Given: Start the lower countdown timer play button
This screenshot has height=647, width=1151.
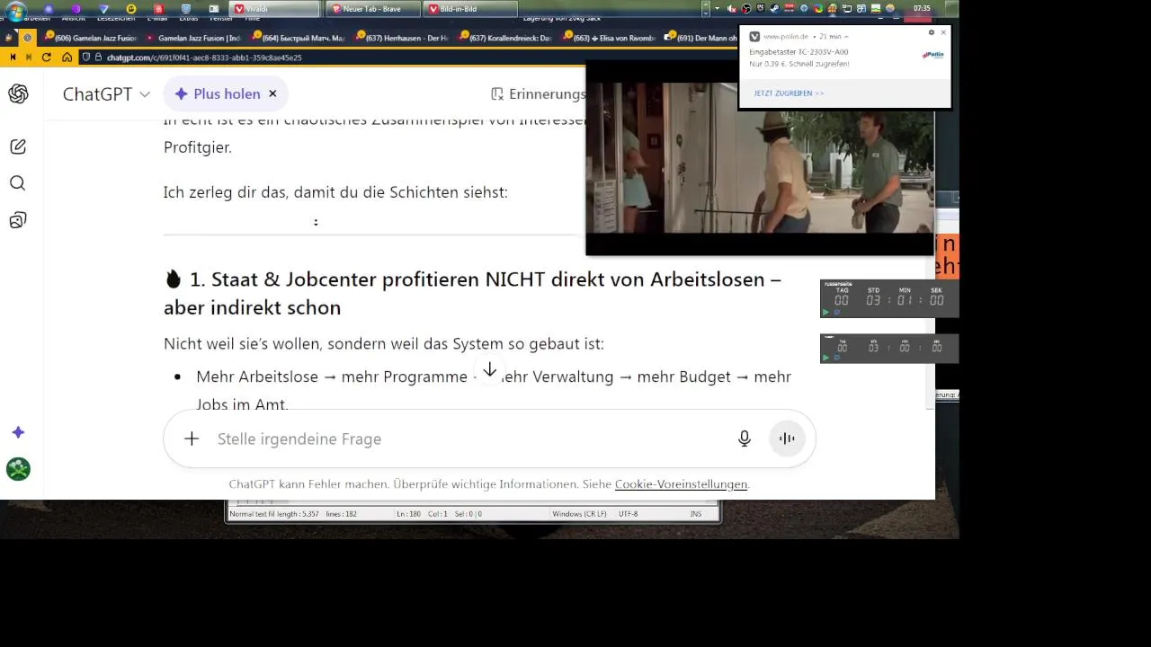Looking at the screenshot, I should [x=825, y=358].
